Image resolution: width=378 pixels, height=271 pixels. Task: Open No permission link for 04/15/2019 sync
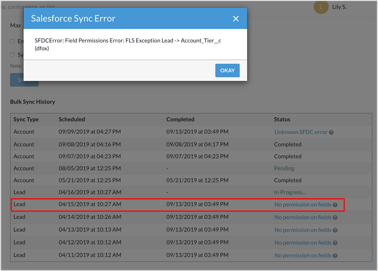click(x=302, y=205)
